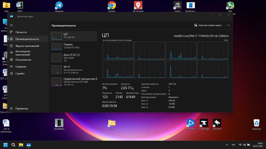This screenshot has height=149, width=266.
Task: Open the Wi-Fi tray icon
Action: pyautogui.click(x=240, y=145)
